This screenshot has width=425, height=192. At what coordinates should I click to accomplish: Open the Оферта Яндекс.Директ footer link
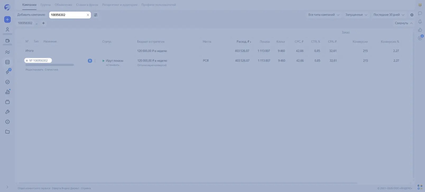tap(66, 188)
